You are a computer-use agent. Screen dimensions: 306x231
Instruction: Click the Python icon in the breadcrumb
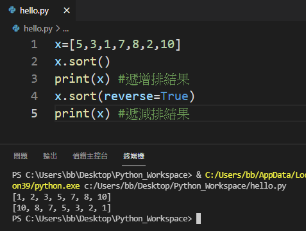coord(16,28)
